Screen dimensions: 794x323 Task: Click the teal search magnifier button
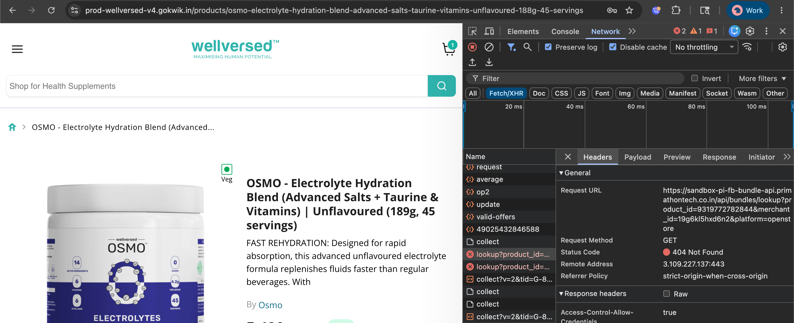click(x=441, y=86)
